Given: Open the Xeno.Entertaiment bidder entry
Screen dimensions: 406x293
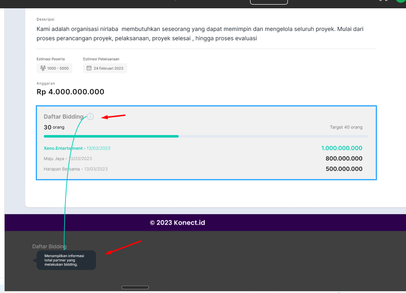Looking at the screenshot, I should pos(77,148).
